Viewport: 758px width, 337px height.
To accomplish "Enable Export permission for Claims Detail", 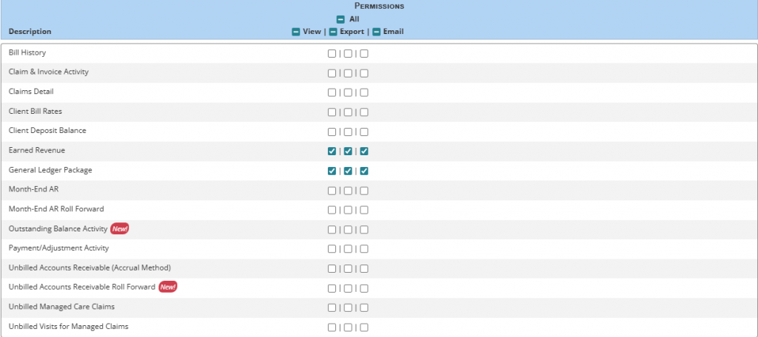I will 348,92.
